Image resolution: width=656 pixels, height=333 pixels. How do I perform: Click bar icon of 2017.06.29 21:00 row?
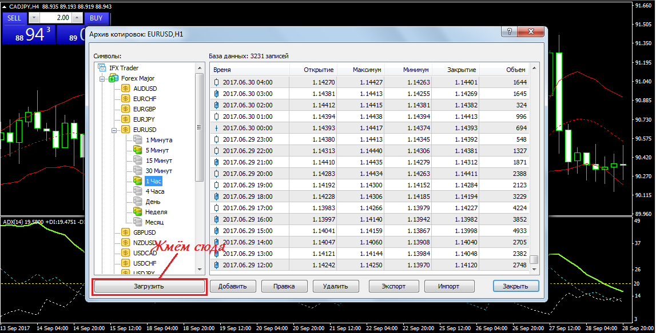[x=216, y=162]
